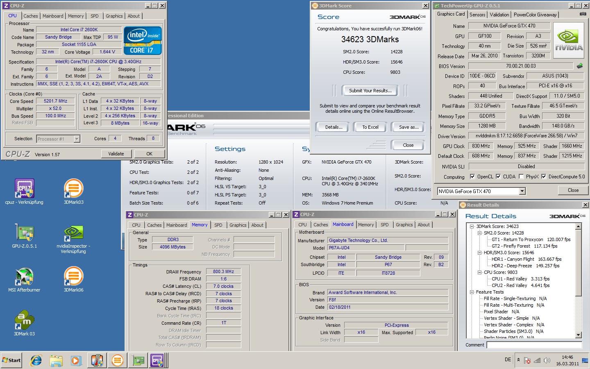Toggle the OpenCL checkbox in GPU-Z

pos(472,177)
